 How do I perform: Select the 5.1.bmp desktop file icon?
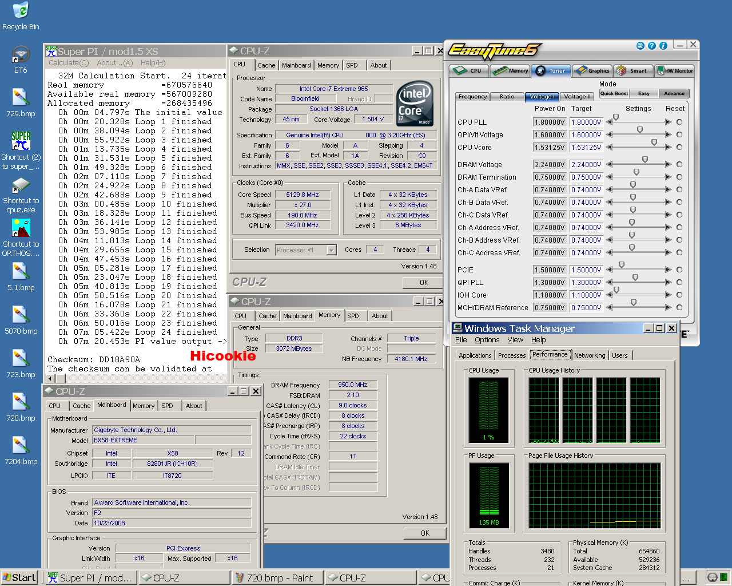pos(21,271)
